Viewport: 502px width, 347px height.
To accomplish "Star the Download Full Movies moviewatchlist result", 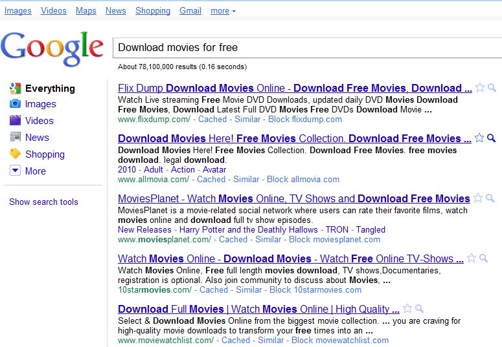I will coord(407,308).
